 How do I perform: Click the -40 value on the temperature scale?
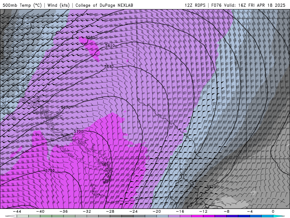(40, 211)
